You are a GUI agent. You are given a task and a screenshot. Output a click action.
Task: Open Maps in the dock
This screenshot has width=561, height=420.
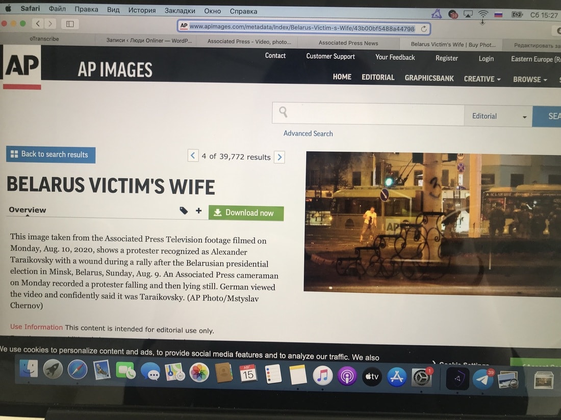click(174, 372)
